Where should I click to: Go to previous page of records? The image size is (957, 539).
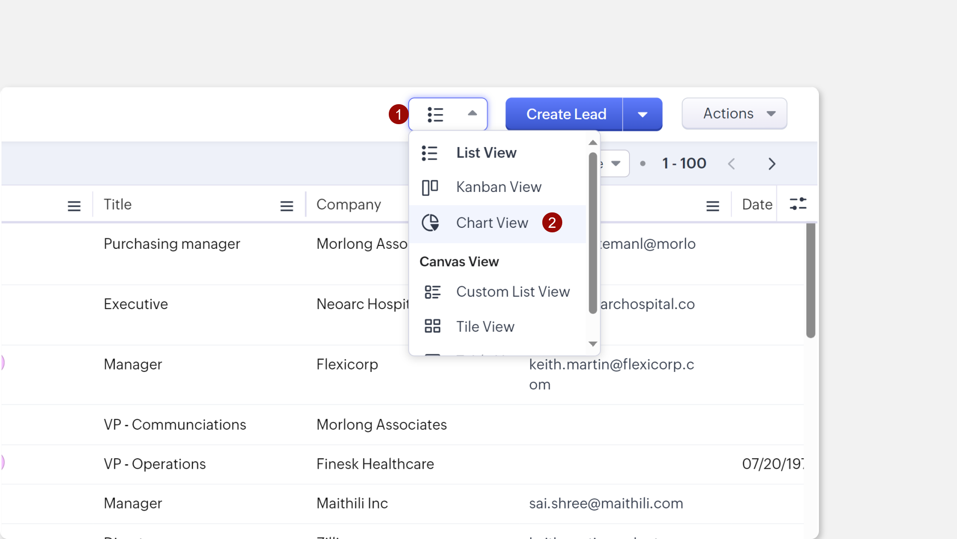click(731, 164)
